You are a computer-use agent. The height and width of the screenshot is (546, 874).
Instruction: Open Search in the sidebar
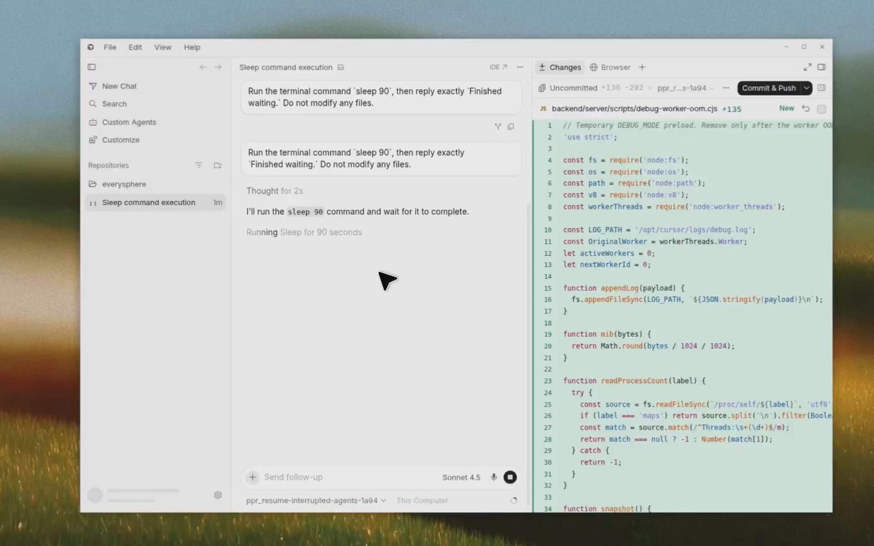[155, 104]
